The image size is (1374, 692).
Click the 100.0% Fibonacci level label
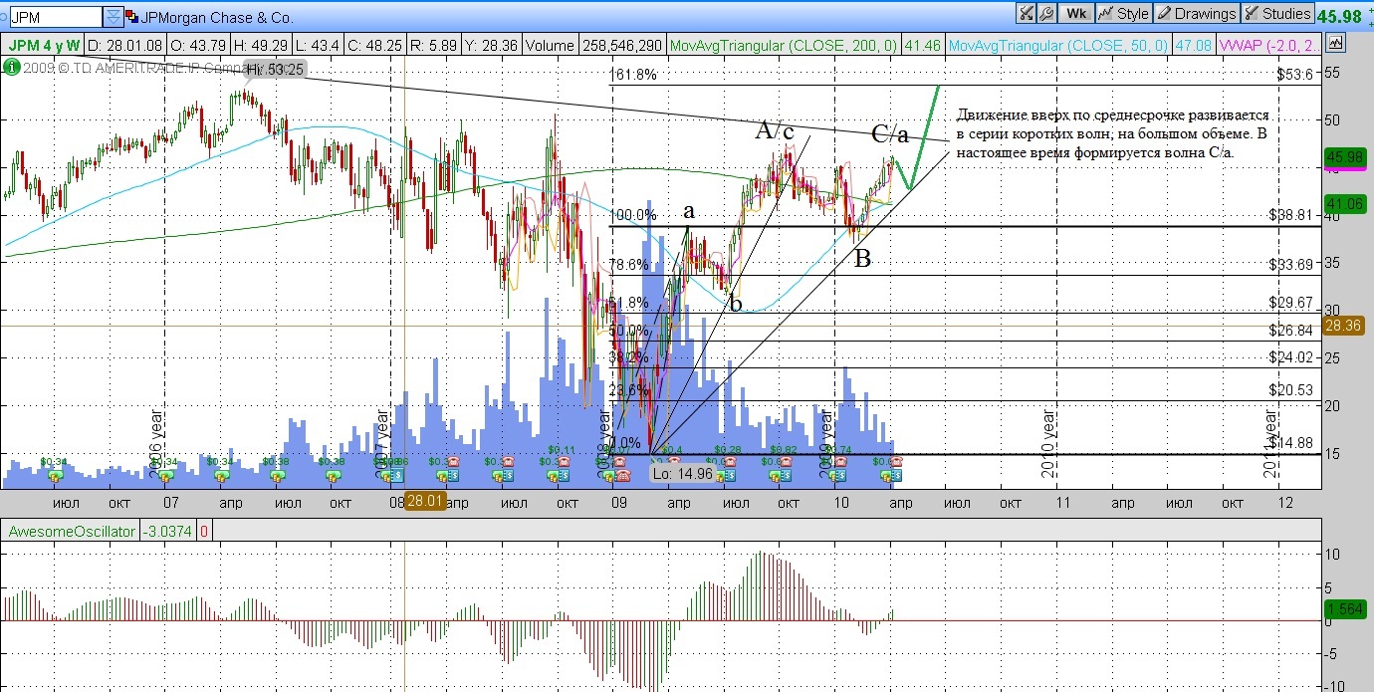(x=633, y=215)
